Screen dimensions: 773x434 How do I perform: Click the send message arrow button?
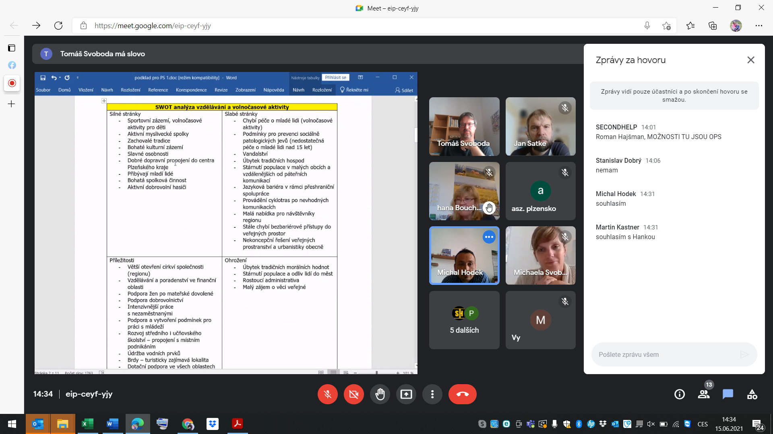(x=744, y=354)
